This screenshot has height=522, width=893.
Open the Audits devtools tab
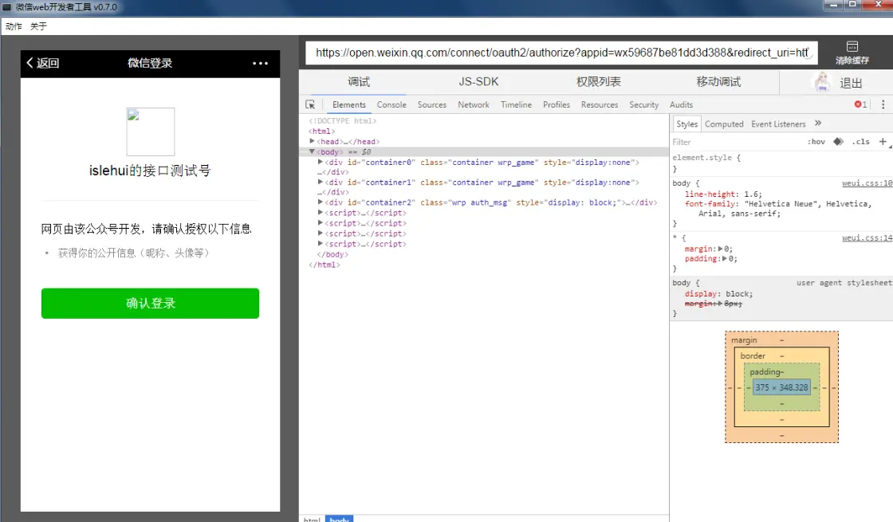pyautogui.click(x=681, y=104)
